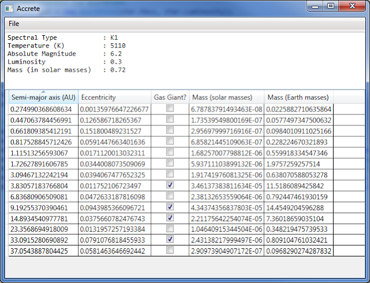The image size is (370, 283).
Task: Select semi-major axis cell 37.0543887804425
Action: click(43, 251)
